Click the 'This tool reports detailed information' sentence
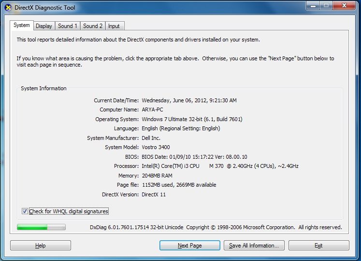The height and width of the screenshot is (261, 361). click(138, 40)
